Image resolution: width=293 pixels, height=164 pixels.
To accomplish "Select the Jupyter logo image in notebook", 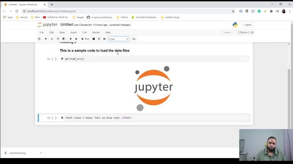I will pos(153,88).
